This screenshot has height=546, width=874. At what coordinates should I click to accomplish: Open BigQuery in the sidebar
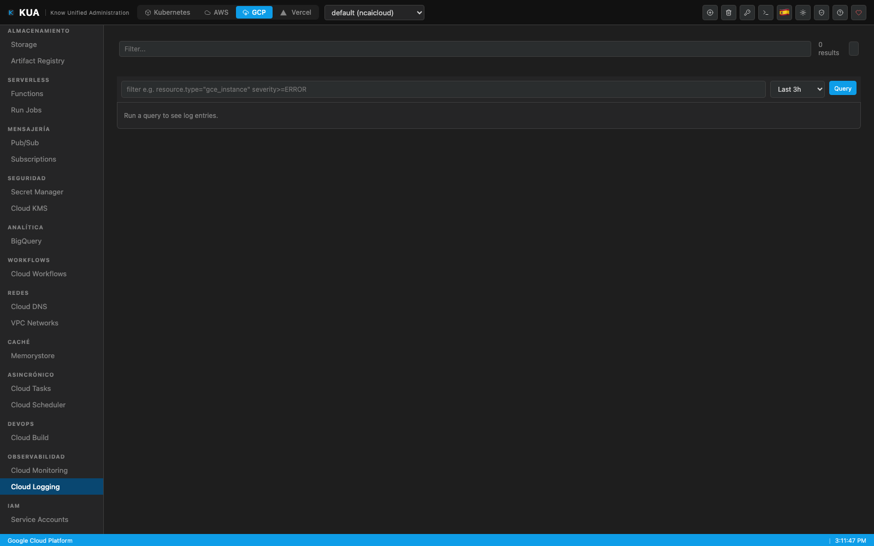point(52,241)
